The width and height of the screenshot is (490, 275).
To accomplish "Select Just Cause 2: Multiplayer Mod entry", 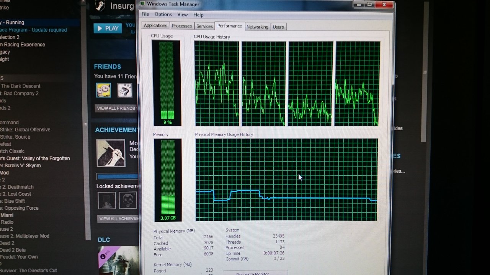I will (x=25, y=236).
